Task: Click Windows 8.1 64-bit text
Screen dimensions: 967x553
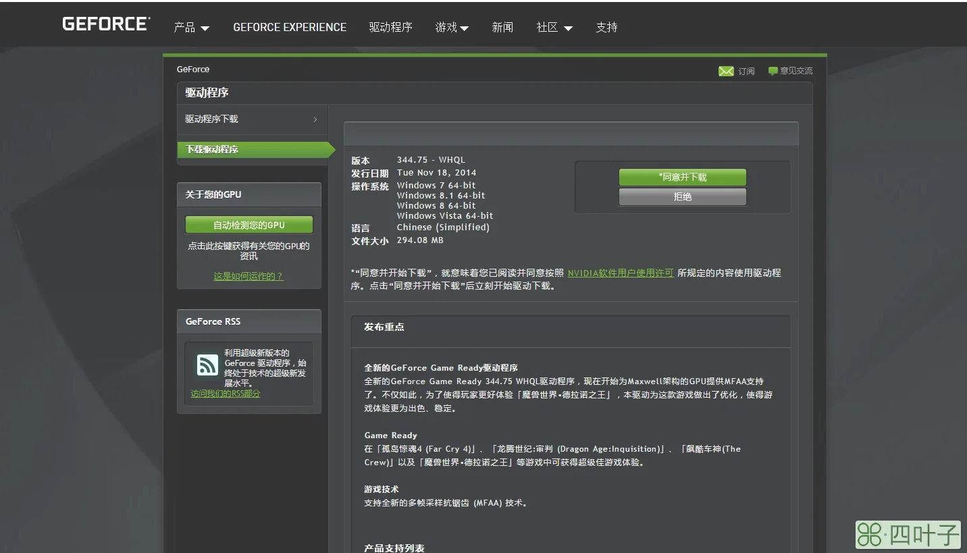Action: point(441,196)
